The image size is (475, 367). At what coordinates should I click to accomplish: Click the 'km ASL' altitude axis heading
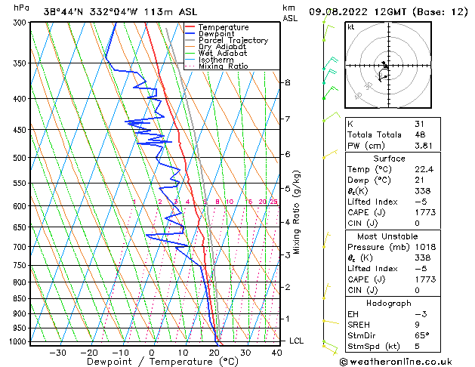pyautogui.click(x=290, y=13)
